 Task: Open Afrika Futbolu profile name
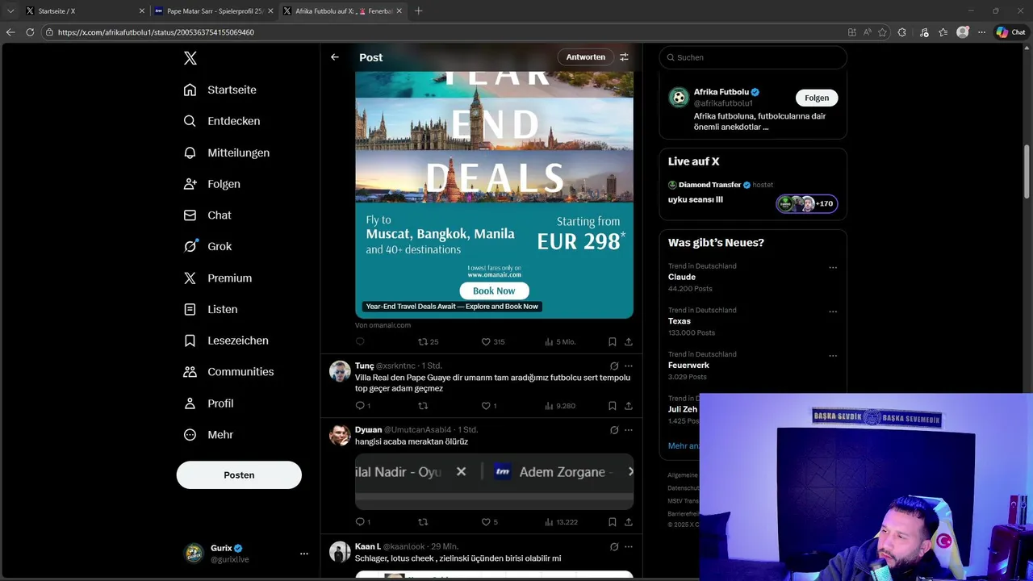721,92
